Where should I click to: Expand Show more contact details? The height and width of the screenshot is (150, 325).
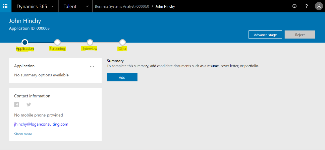23,134
